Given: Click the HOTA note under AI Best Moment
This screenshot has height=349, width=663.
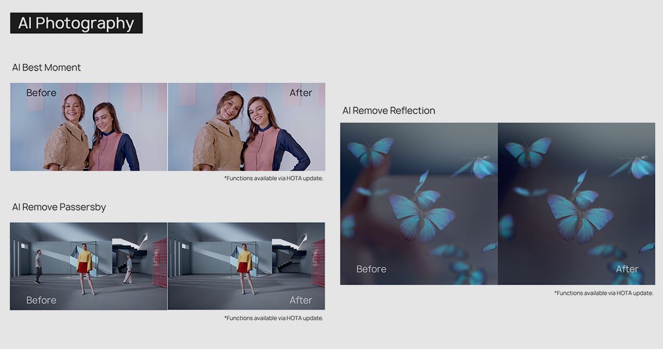Looking at the screenshot, I should (x=273, y=179).
